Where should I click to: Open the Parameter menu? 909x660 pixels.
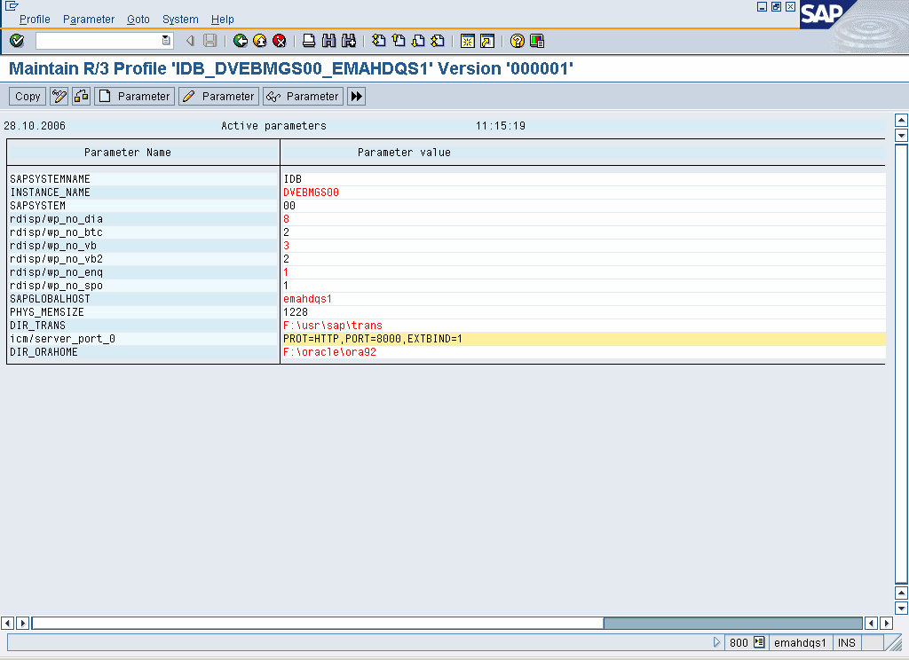pos(89,20)
